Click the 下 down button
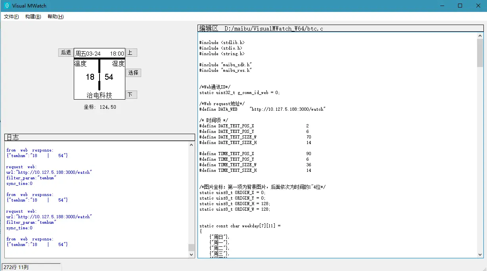 click(x=131, y=94)
